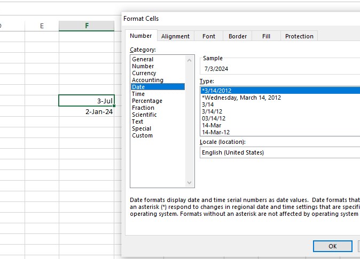360x259 pixels.
Task: Choose the *Wednesday, March 14, 2012 date type
Action: 241,98
